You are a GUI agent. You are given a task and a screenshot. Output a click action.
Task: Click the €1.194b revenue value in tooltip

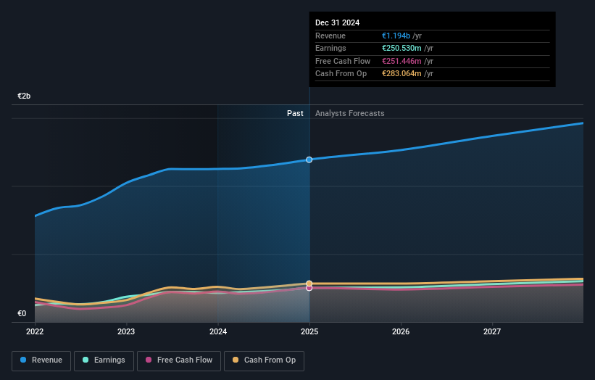point(396,36)
